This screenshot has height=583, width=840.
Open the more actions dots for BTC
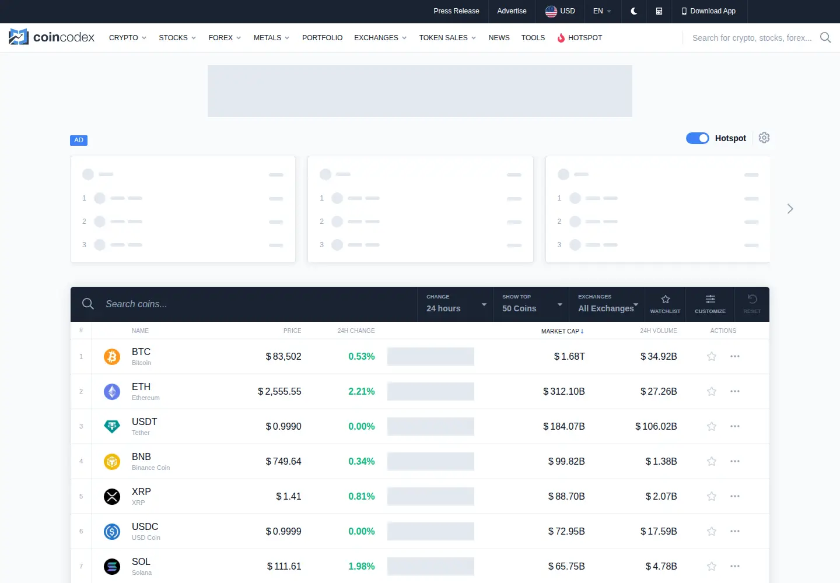coord(735,356)
